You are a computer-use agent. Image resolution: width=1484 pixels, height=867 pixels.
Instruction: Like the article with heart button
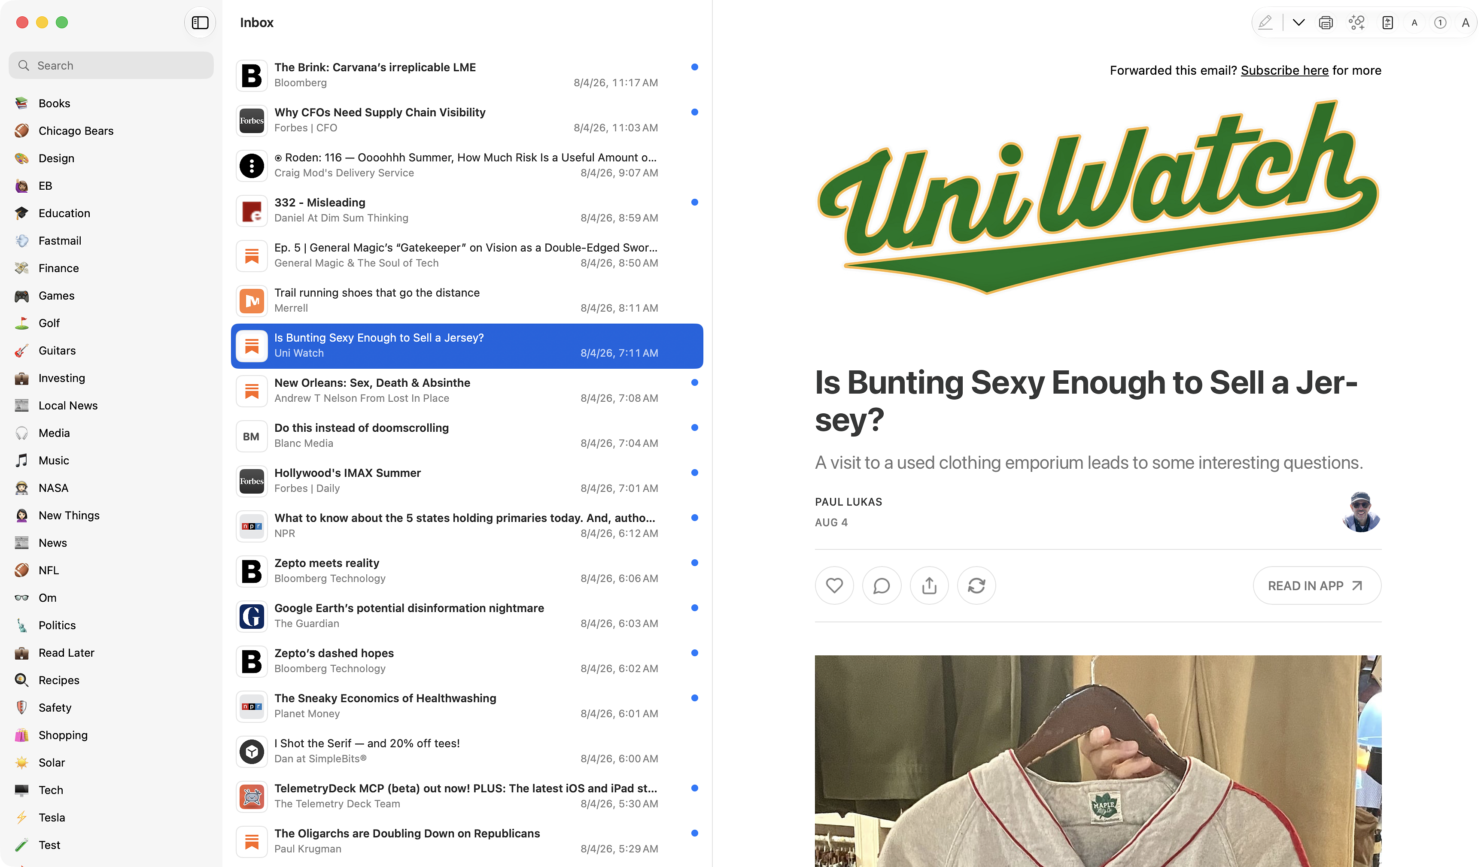[834, 585]
